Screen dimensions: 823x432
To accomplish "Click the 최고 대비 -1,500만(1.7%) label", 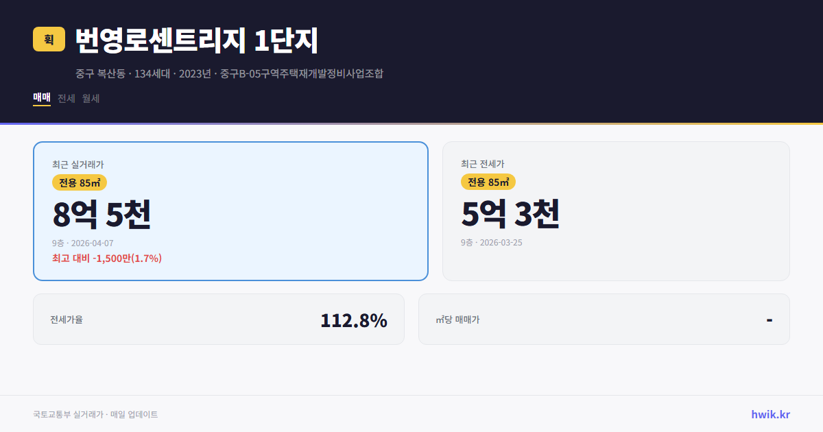I will tap(107, 258).
